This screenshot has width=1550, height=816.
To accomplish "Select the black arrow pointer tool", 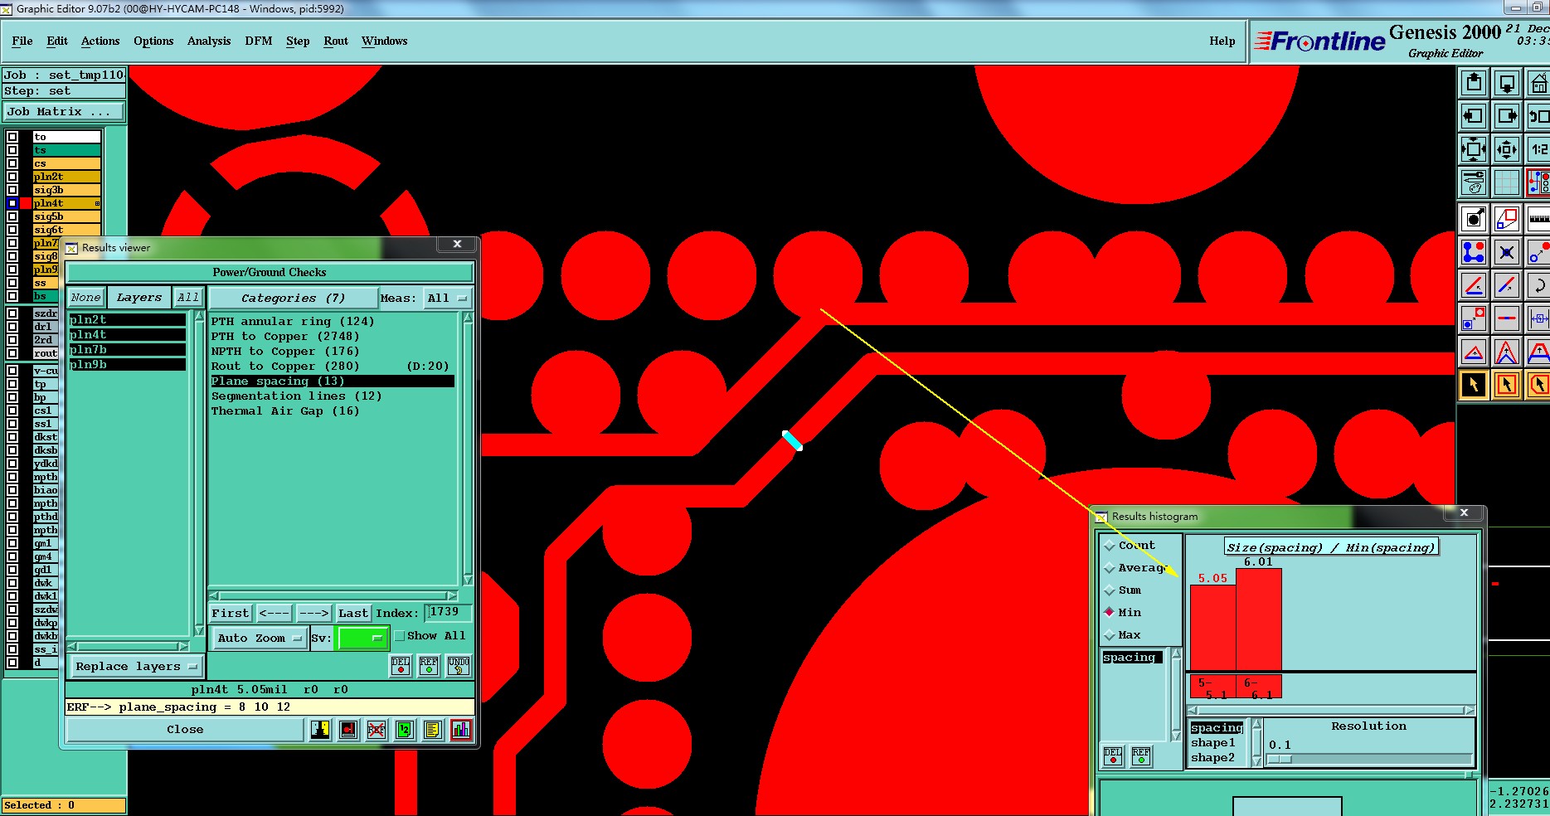I will point(1474,385).
